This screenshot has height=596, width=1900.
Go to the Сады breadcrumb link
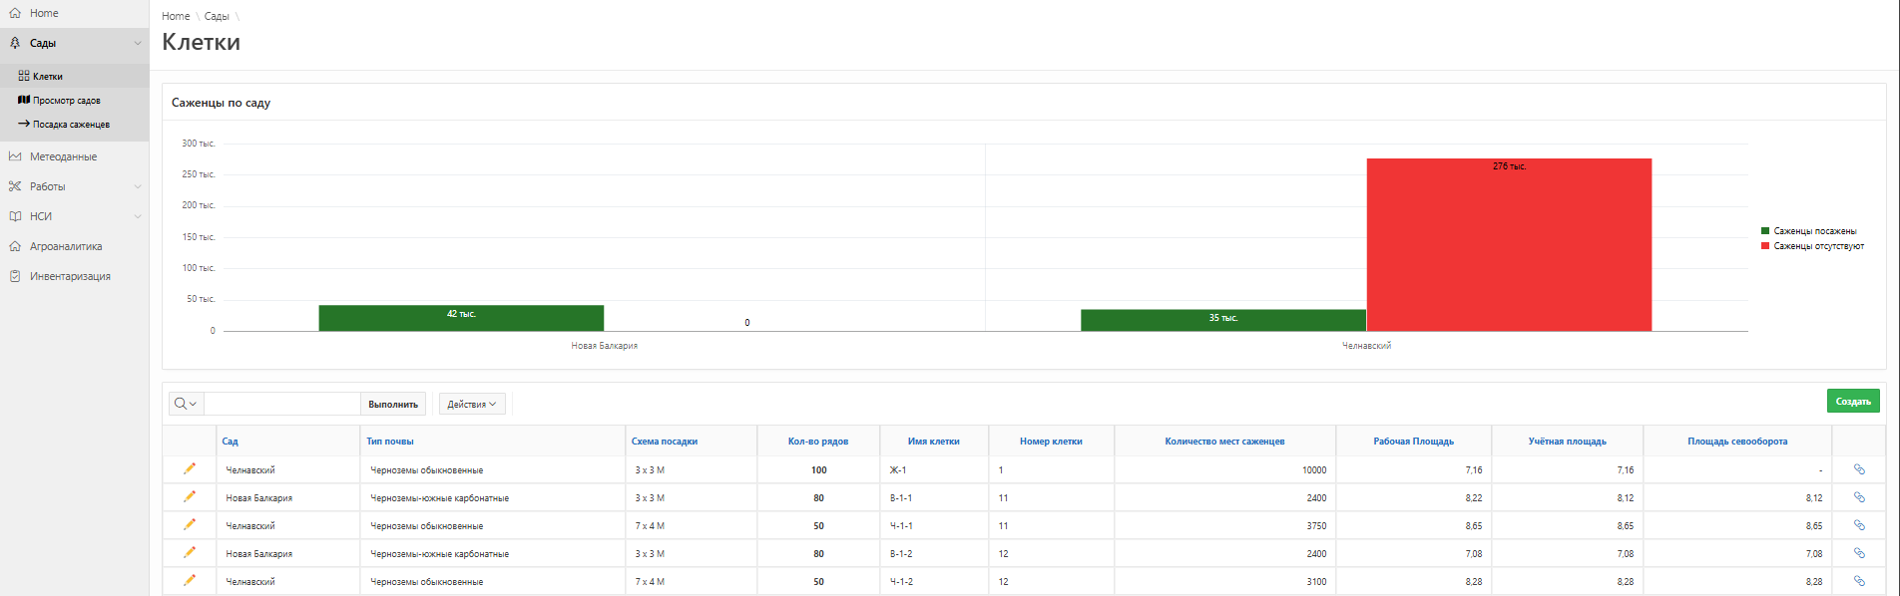217,16
